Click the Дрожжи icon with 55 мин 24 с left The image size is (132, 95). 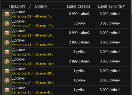point(7,52)
